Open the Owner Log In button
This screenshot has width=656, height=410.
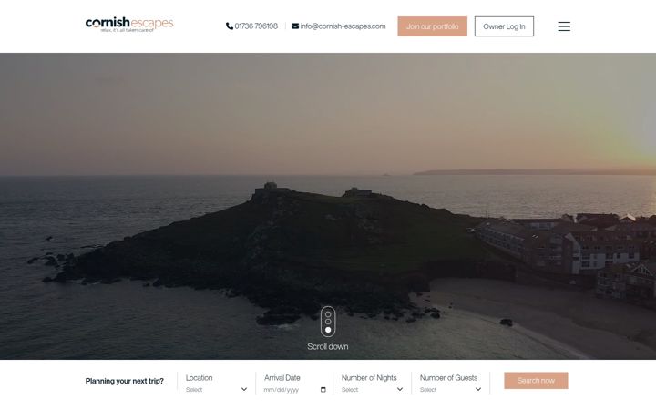[504, 26]
